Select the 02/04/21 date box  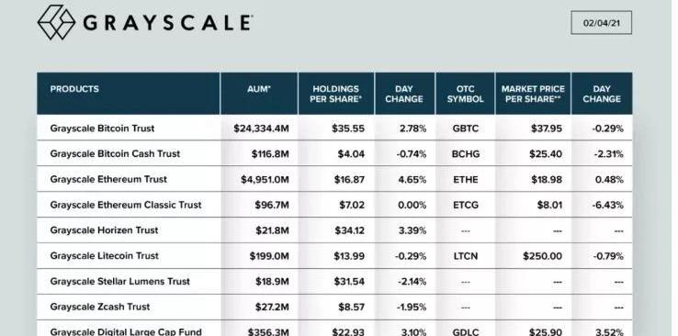(x=601, y=23)
